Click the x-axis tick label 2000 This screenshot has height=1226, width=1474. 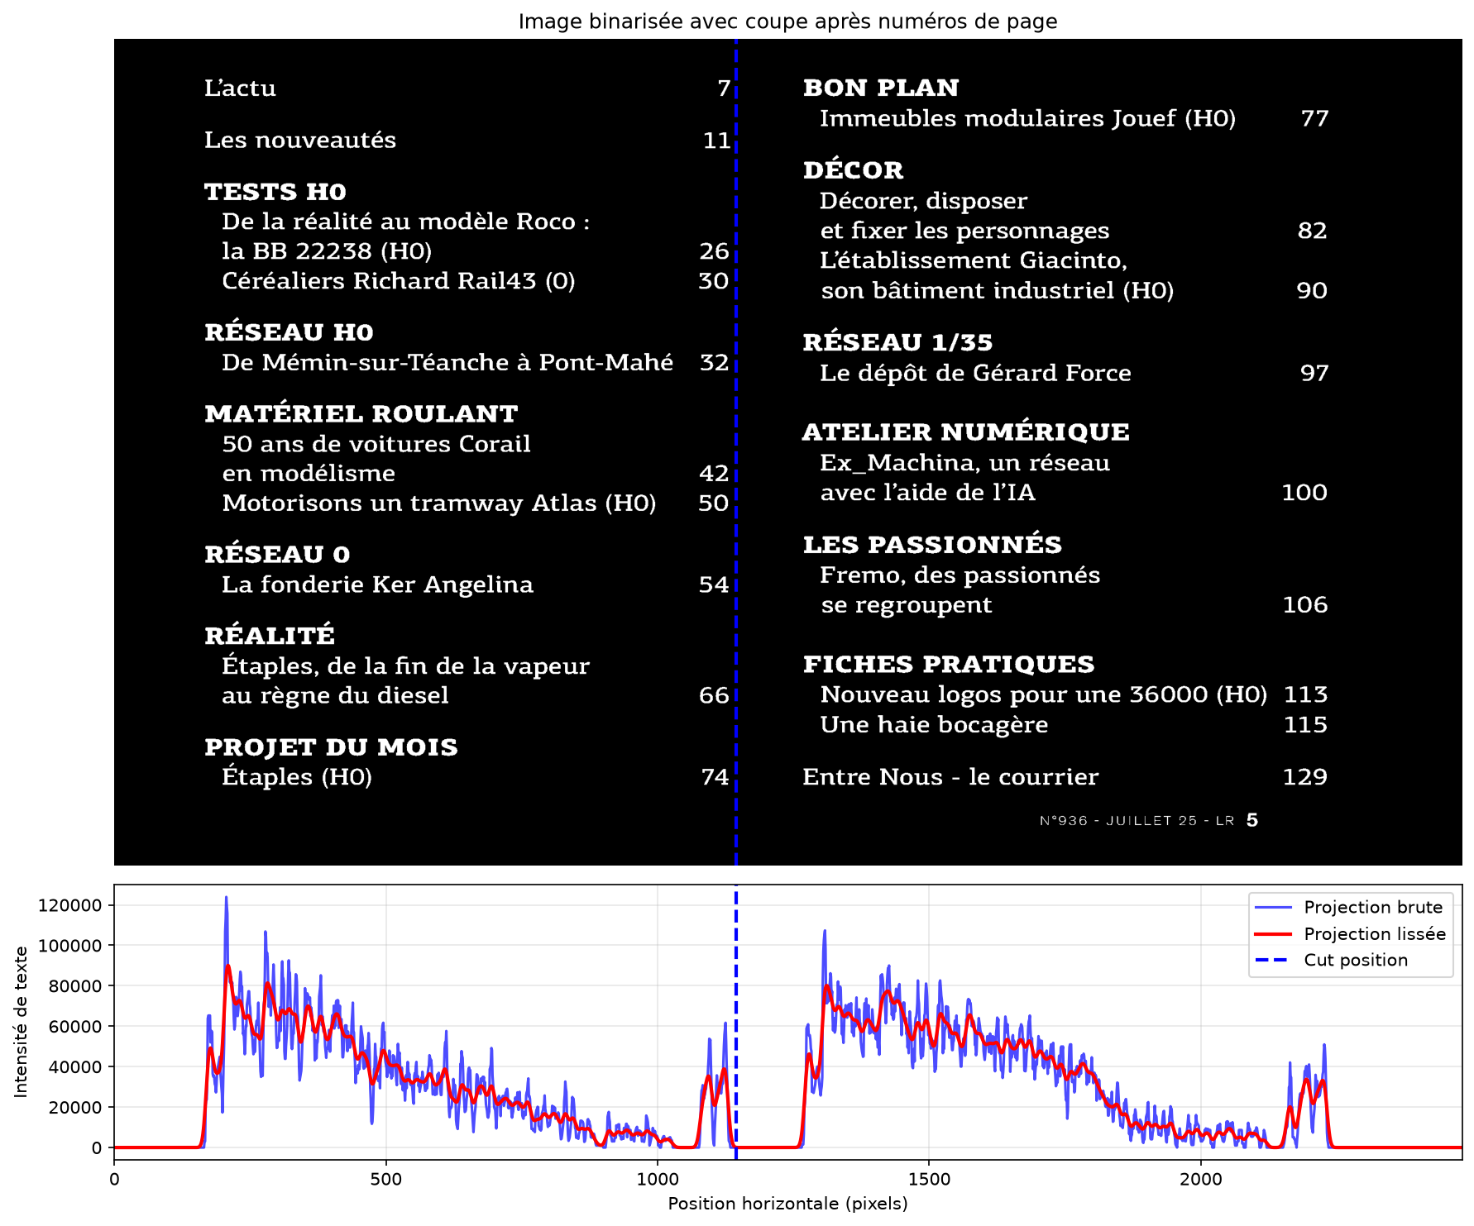1201,1180
